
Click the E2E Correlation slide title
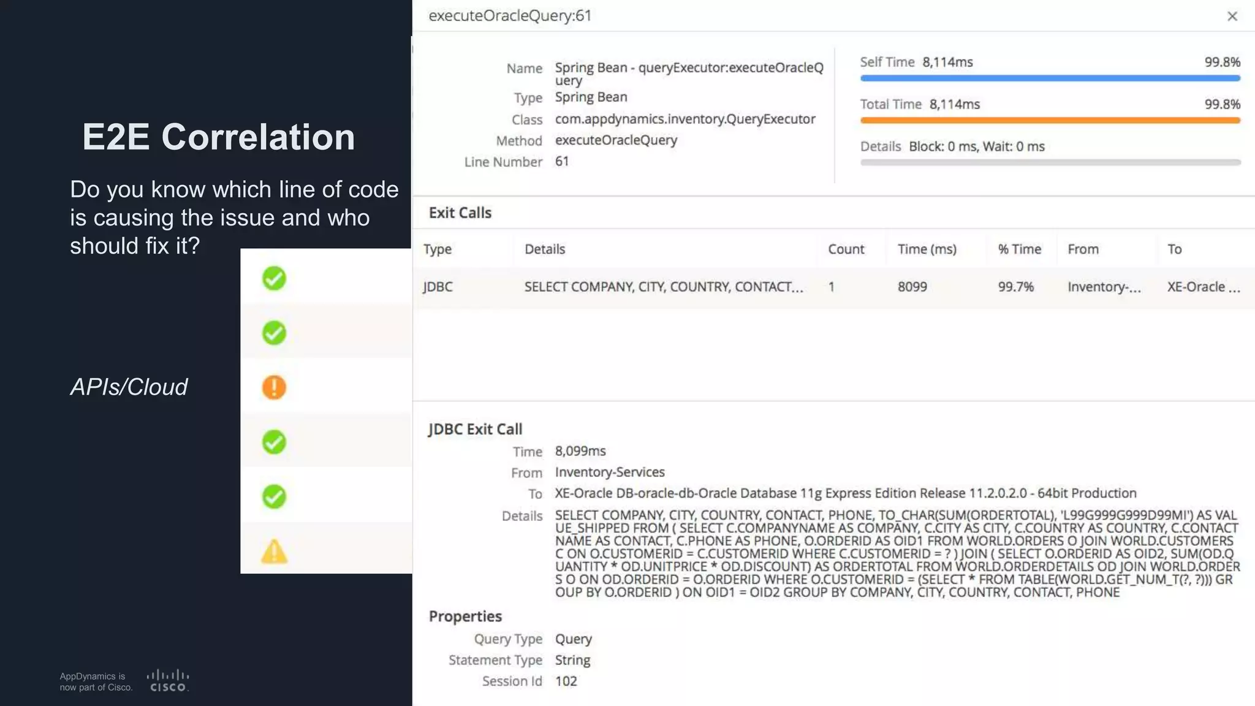[219, 137]
